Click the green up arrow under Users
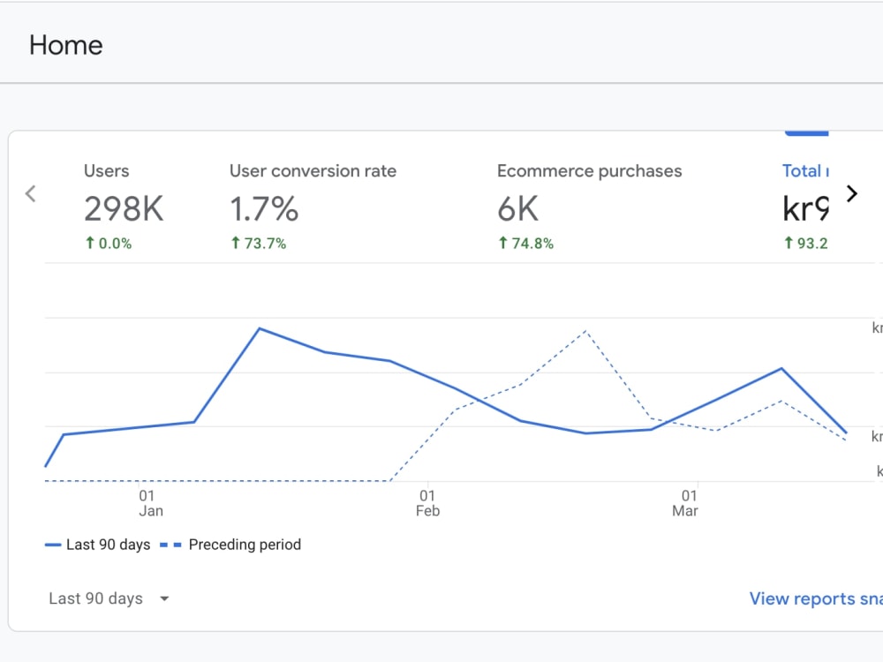The image size is (883, 662). click(88, 243)
